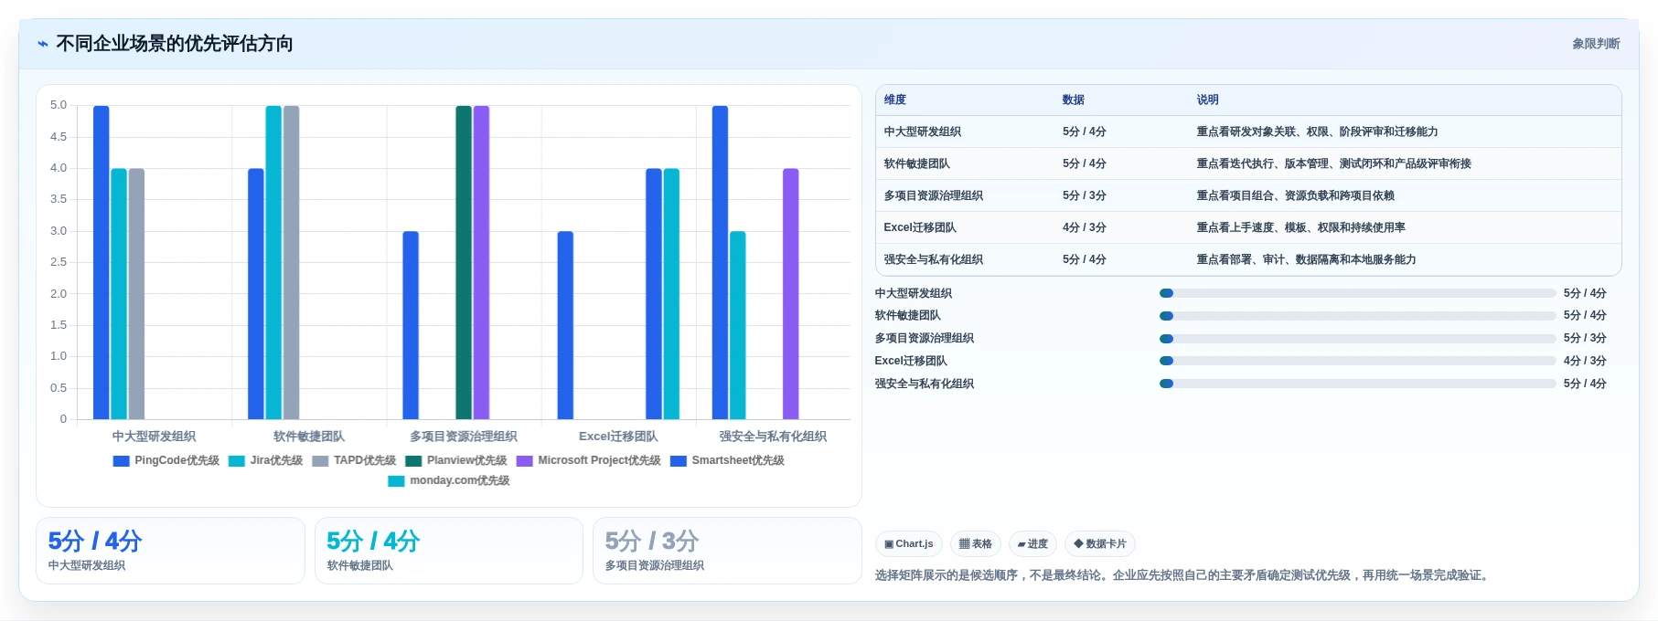The image size is (1658, 621).
Task: Toggle the Jira优先级 legend item
Action: (x=265, y=461)
